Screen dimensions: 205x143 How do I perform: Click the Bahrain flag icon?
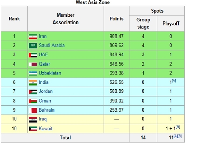point(33,110)
